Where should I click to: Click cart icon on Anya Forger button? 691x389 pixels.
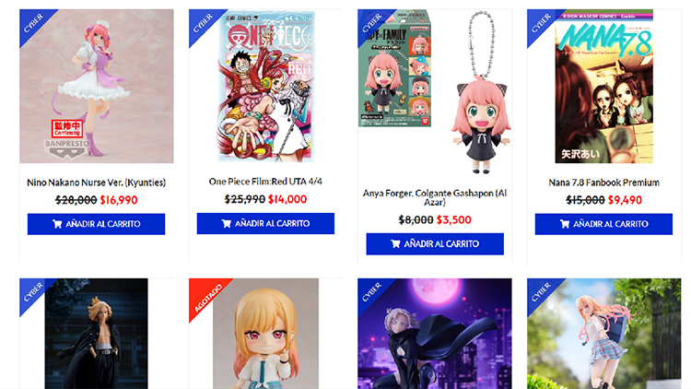(396, 244)
